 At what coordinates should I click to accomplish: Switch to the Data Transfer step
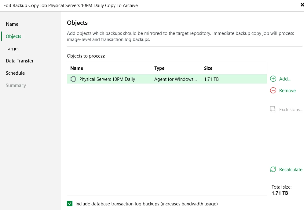[x=20, y=61]
